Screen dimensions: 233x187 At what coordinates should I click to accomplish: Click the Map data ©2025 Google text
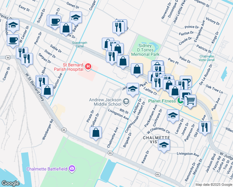(214, 185)
